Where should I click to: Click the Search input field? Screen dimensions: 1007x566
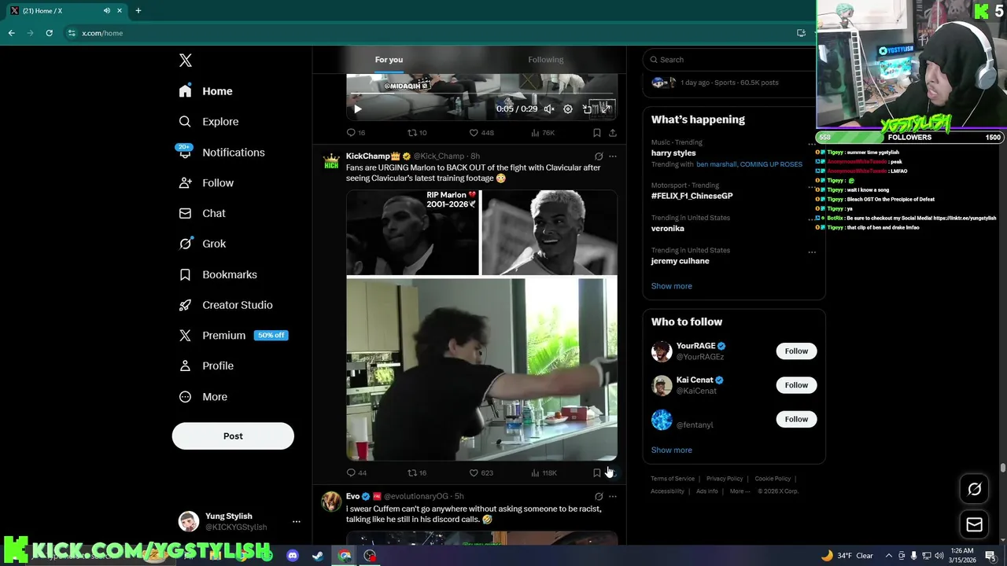pos(732,60)
